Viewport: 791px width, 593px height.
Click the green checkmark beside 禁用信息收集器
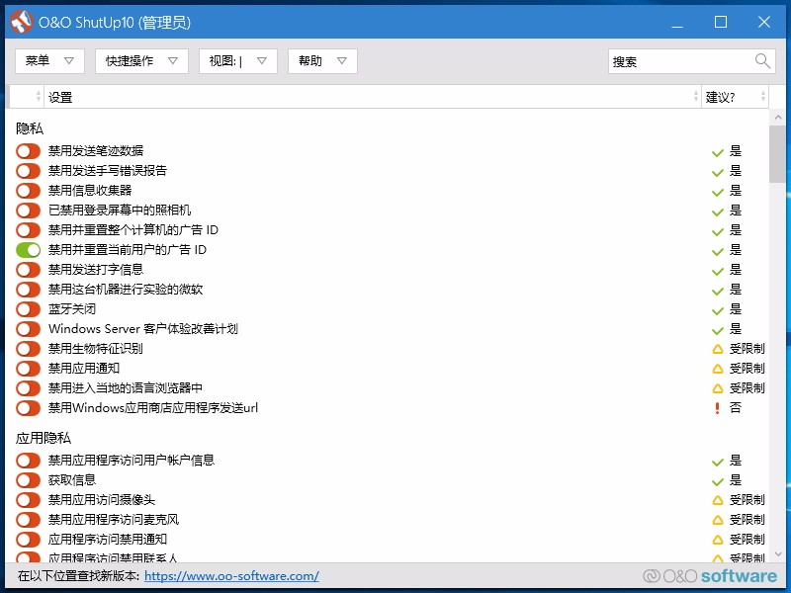pos(718,192)
